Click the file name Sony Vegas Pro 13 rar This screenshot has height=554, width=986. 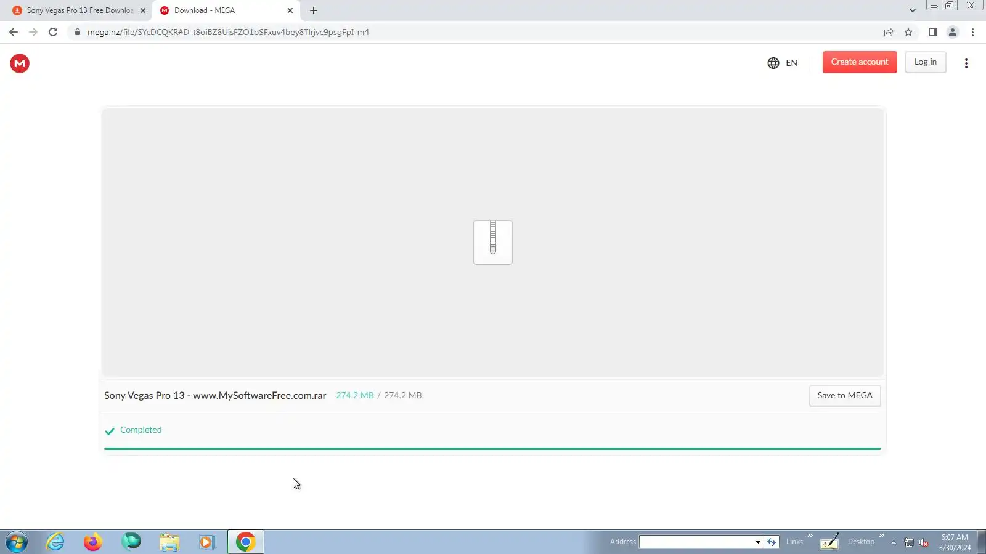(215, 395)
